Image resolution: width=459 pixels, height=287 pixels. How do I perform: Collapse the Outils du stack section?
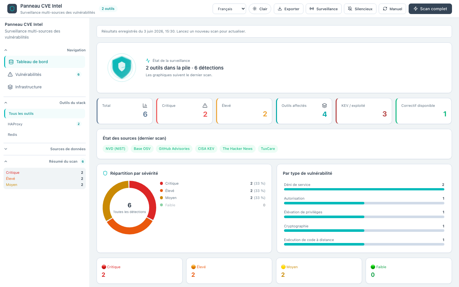[x=45, y=103]
